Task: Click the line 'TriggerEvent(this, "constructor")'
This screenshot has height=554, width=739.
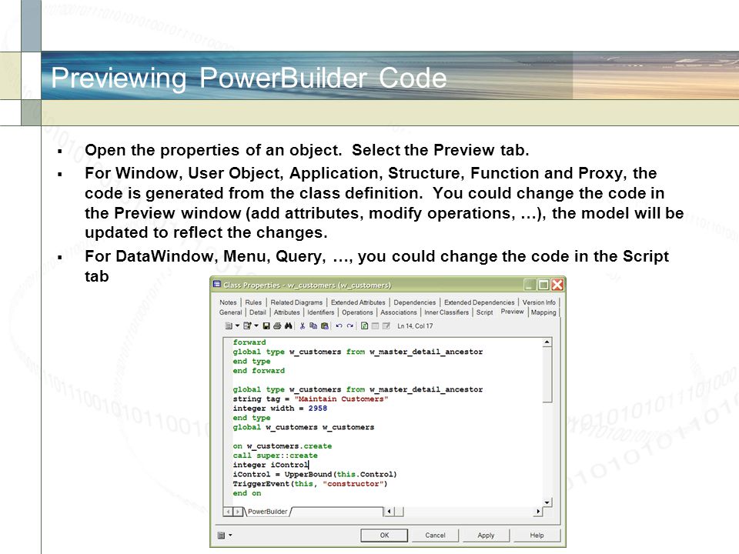Action: [x=310, y=484]
